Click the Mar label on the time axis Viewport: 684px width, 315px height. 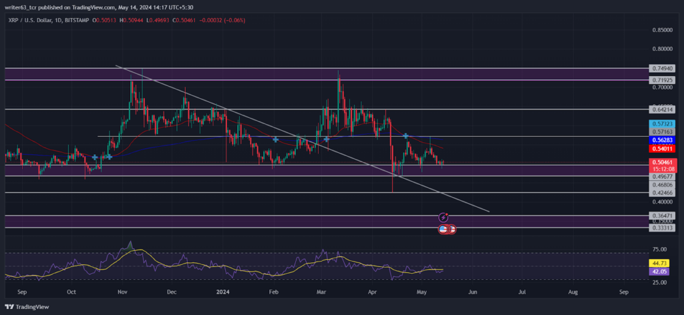tap(321, 291)
